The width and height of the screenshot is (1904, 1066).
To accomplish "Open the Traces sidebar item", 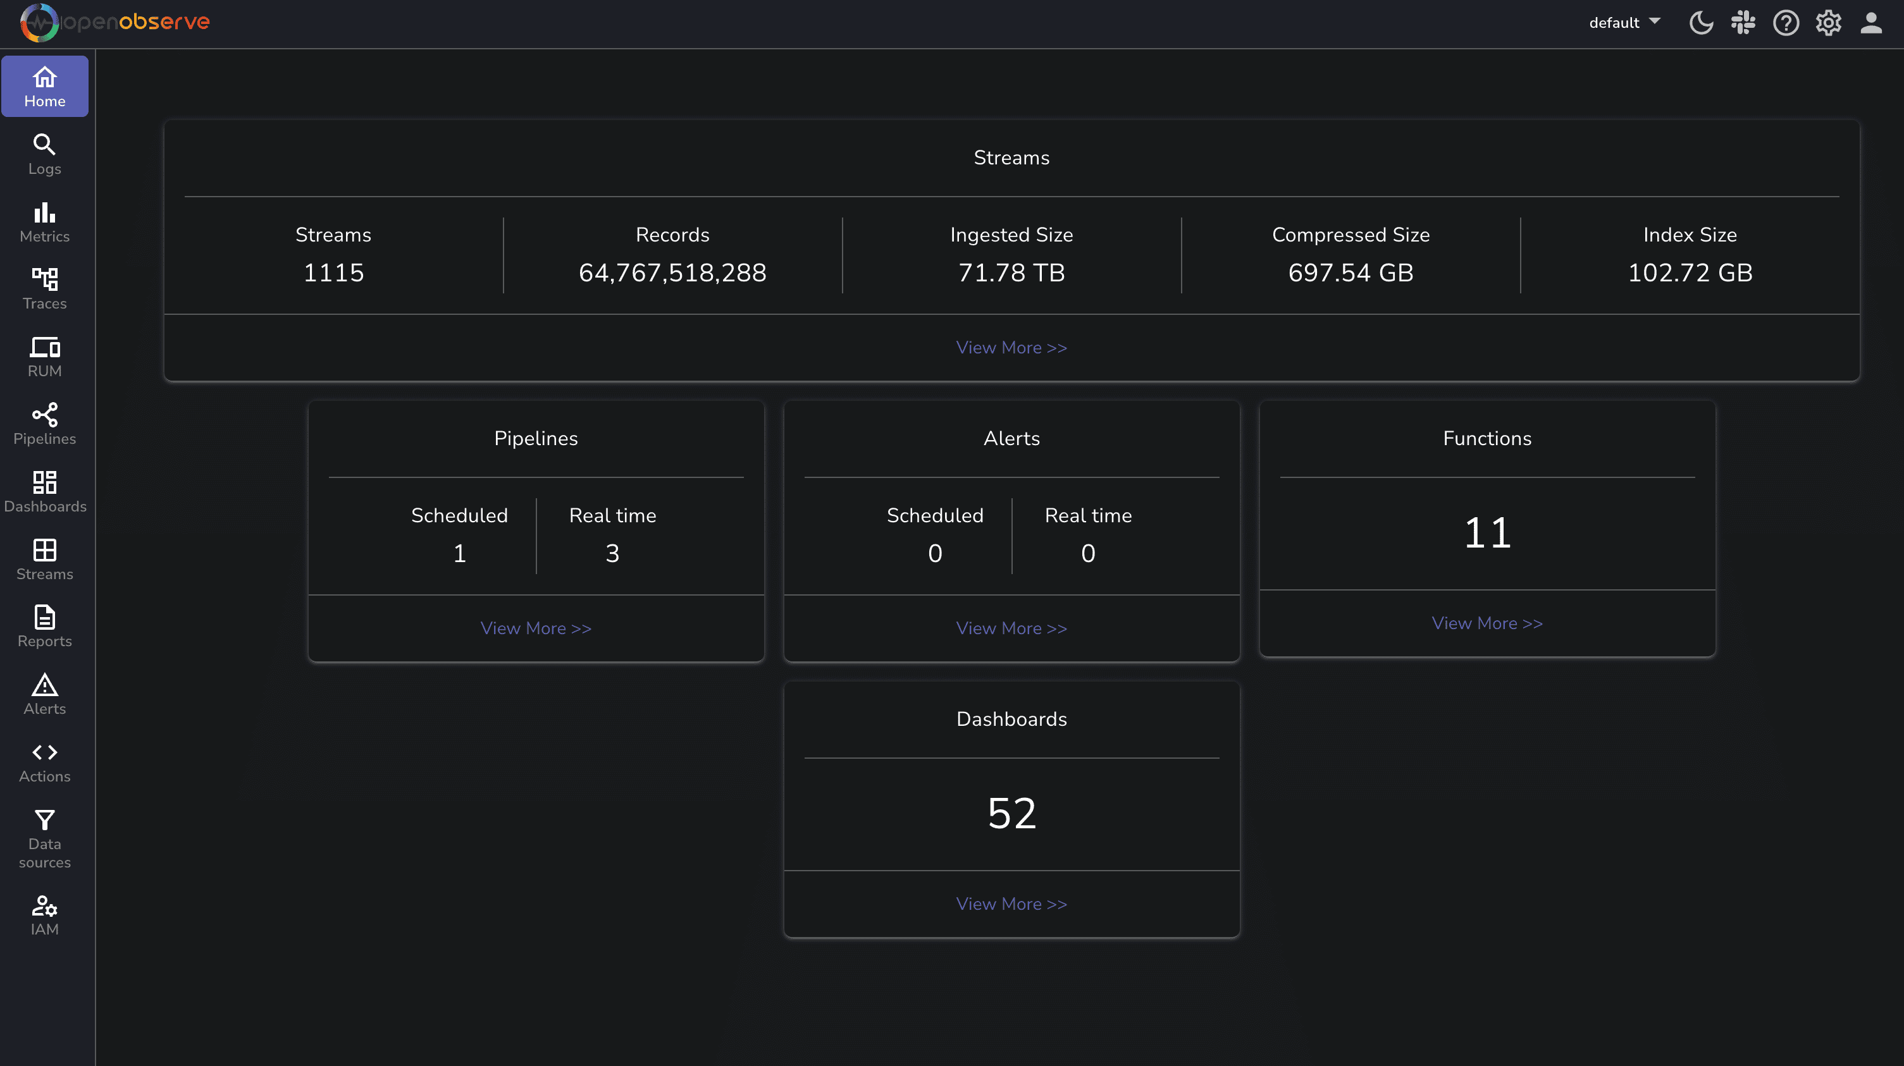I will pyautogui.click(x=44, y=289).
